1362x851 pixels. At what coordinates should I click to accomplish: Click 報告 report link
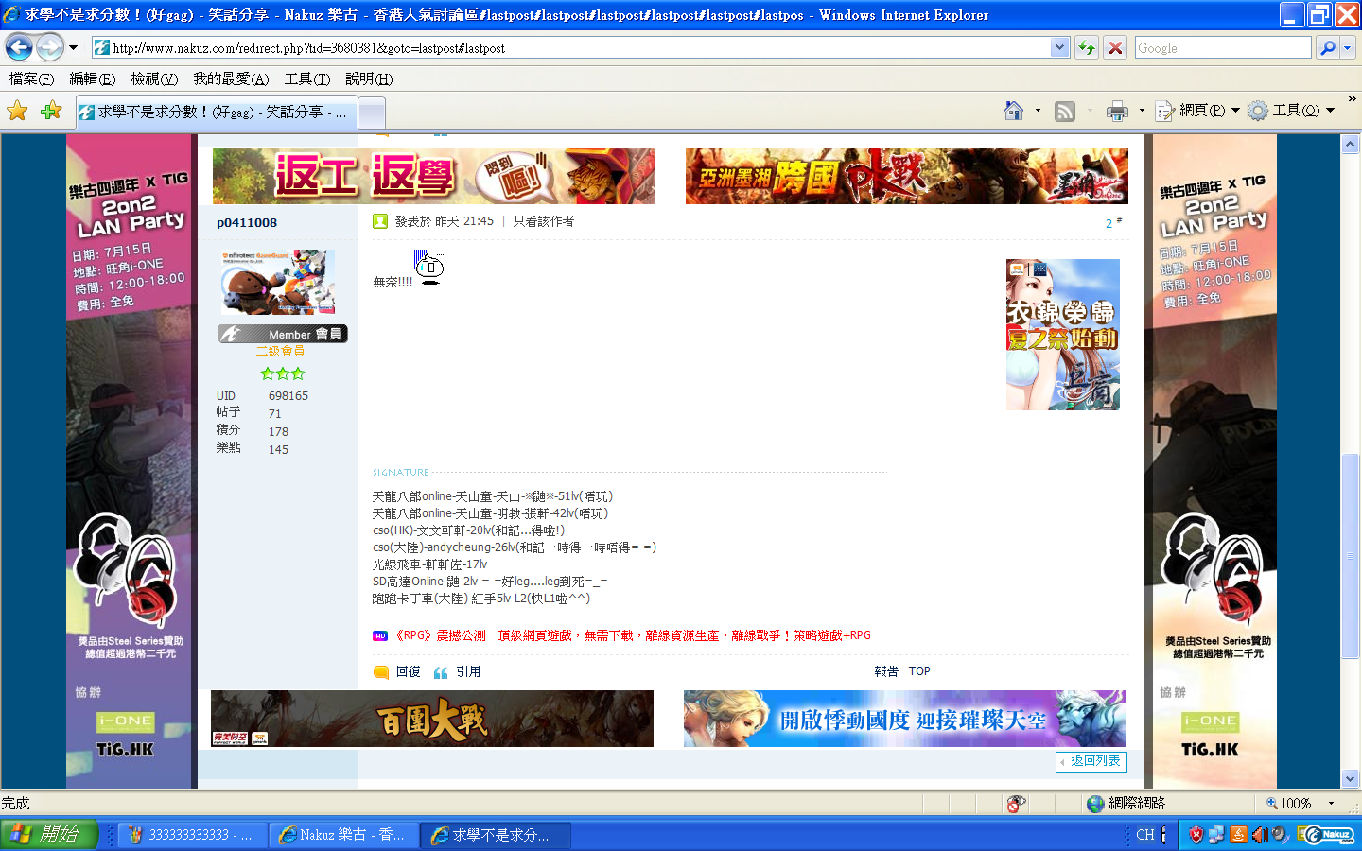(886, 671)
